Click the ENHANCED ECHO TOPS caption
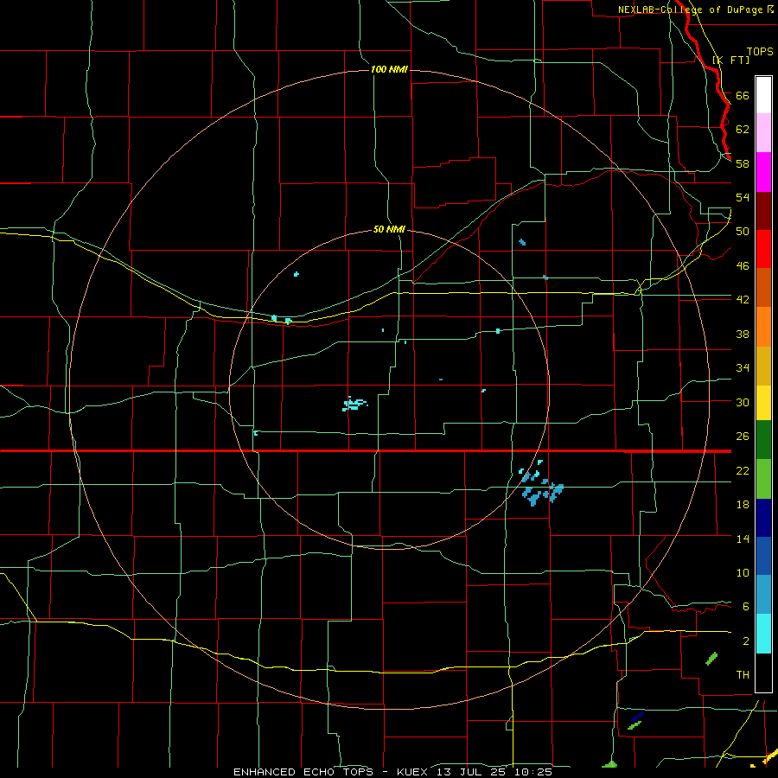 tap(303, 772)
